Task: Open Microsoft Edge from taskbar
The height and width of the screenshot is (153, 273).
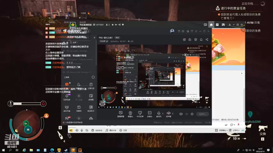Action: [x=52, y=150]
